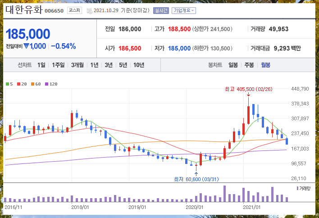Viewport: 319px width, 218px height.
Task: Click the -0.54% change percentage
Action: (x=64, y=46)
